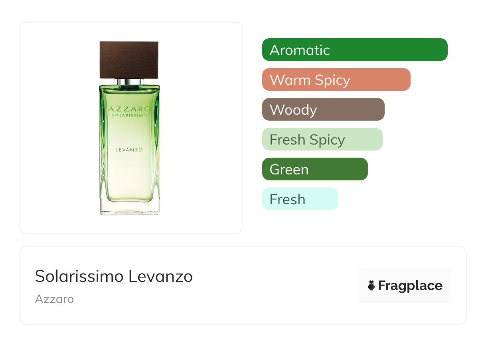486x344 pixels.
Task: Click the silver sprayer collar of the bottle
Action: [x=129, y=82]
